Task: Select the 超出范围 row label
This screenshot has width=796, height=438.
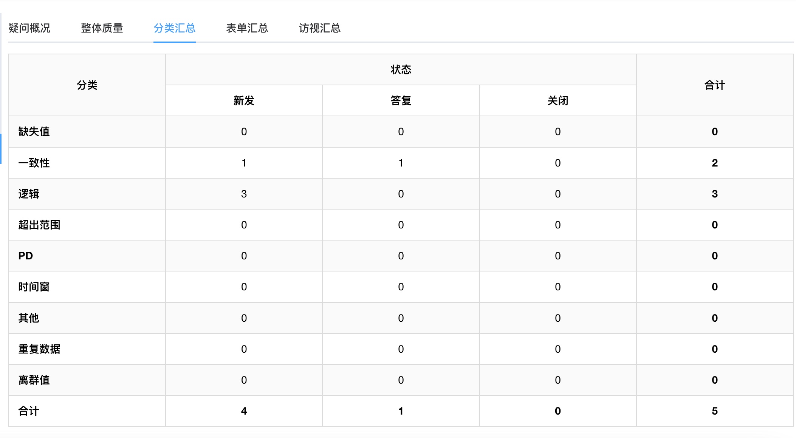Action: 40,225
